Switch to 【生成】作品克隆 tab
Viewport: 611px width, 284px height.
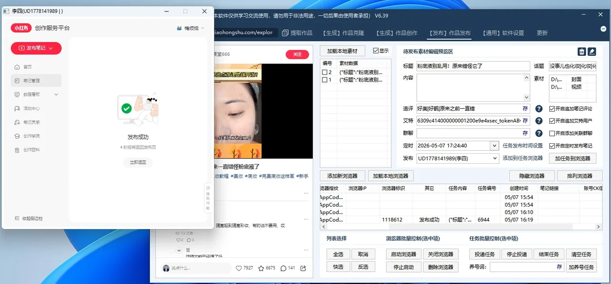click(343, 33)
